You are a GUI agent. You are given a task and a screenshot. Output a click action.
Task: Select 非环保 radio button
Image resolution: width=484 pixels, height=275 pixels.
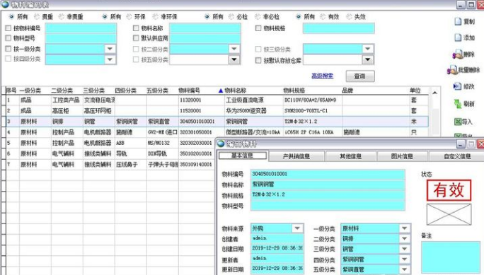(x=155, y=17)
